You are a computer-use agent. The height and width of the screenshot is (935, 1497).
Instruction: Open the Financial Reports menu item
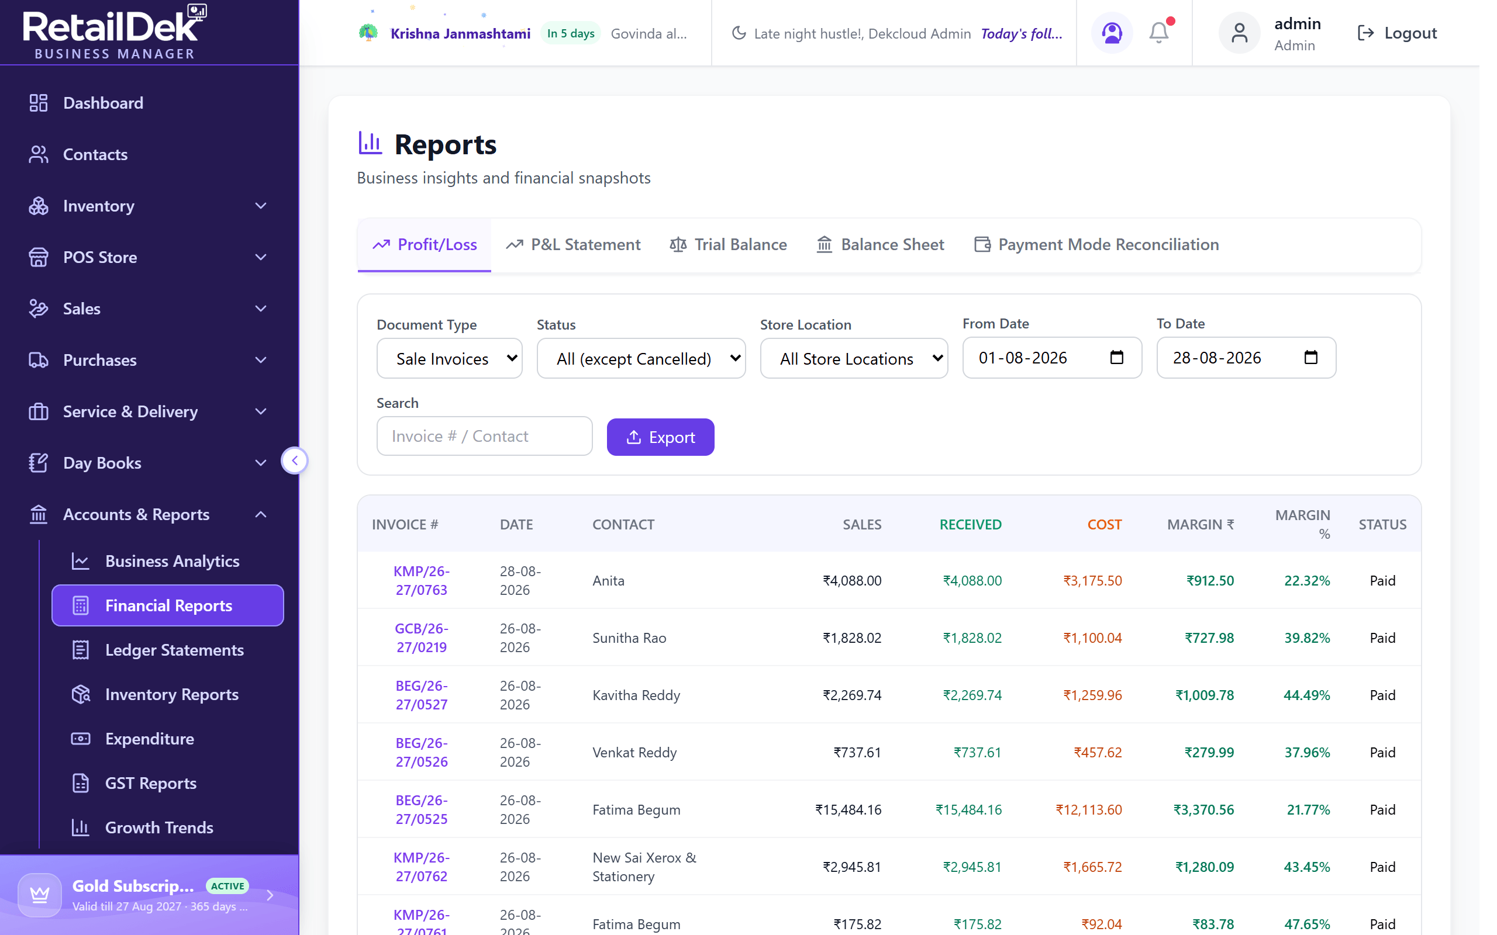click(x=168, y=605)
